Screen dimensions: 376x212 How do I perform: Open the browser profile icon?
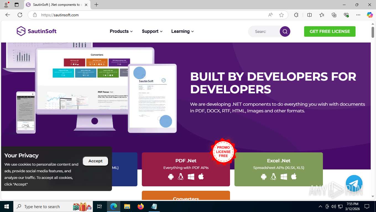[x=6, y=4]
